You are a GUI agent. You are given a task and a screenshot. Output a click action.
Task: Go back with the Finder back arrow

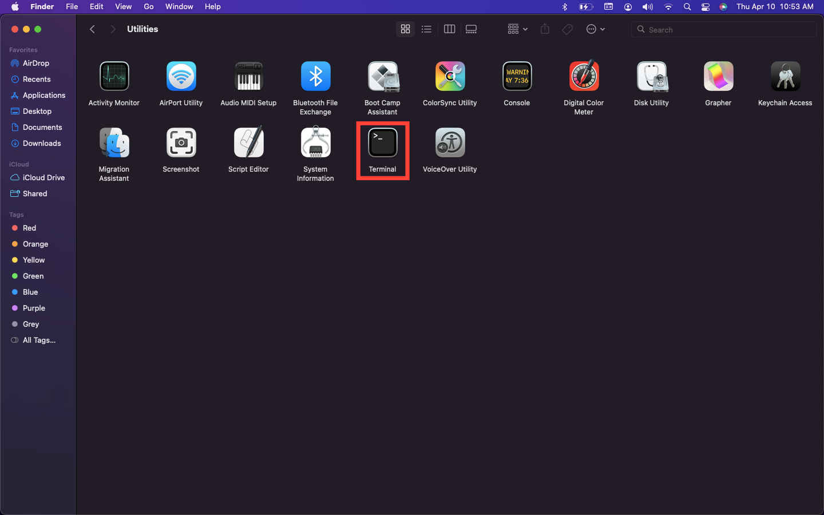pos(92,29)
